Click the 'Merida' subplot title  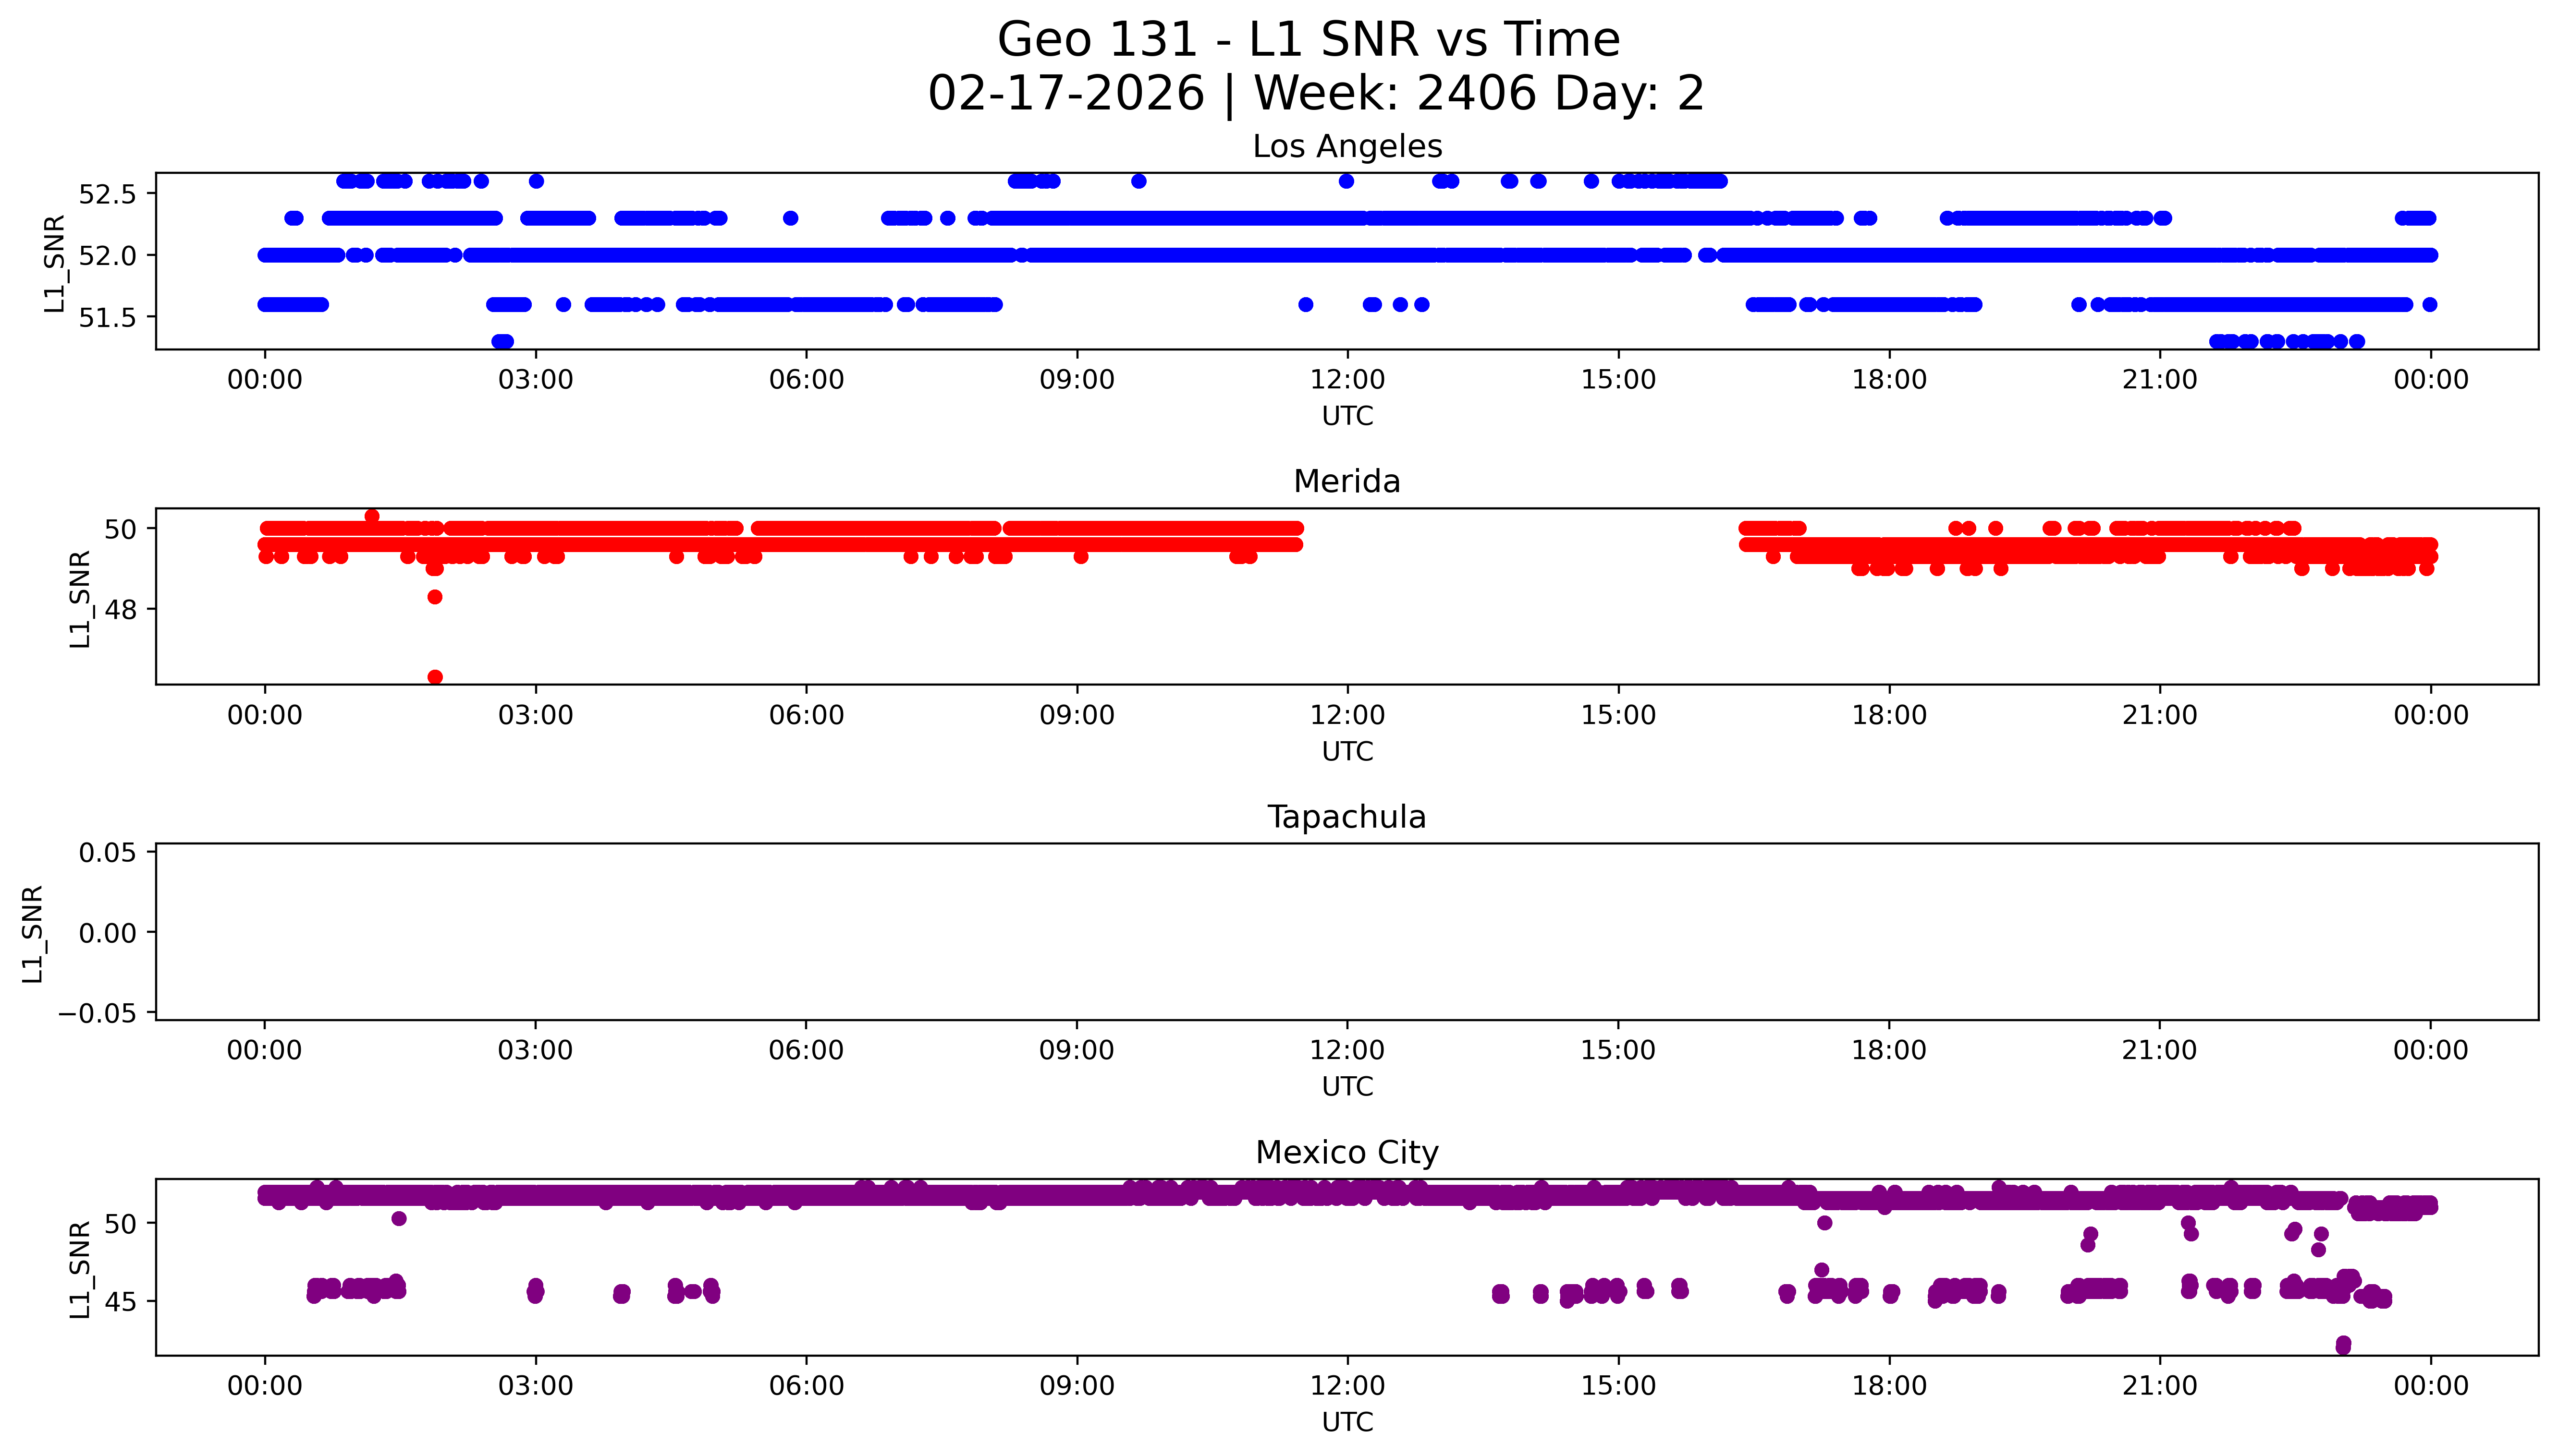[1346, 482]
